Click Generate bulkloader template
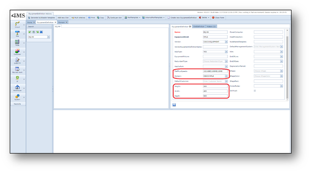This screenshot has height=173, width=311. [41, 18]
